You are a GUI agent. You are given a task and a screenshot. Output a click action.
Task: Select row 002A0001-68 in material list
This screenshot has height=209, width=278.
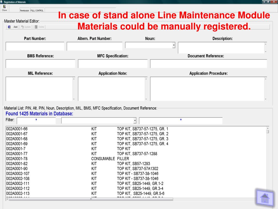click(136, 139)
